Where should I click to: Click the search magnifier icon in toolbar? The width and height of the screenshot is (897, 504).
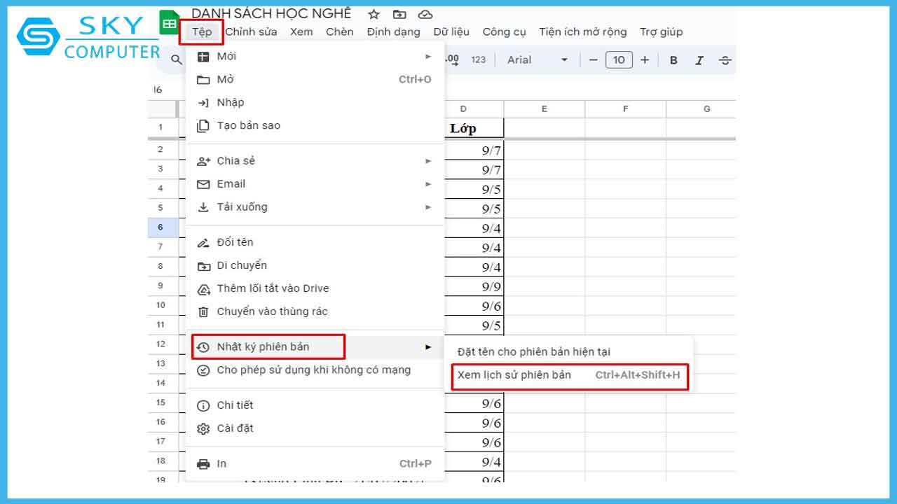click(x=176, y=60)
